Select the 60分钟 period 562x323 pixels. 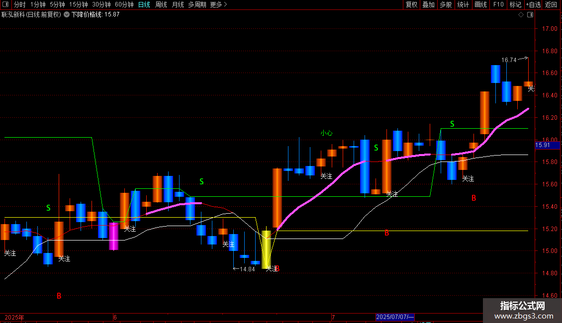[x=124, y=4]
